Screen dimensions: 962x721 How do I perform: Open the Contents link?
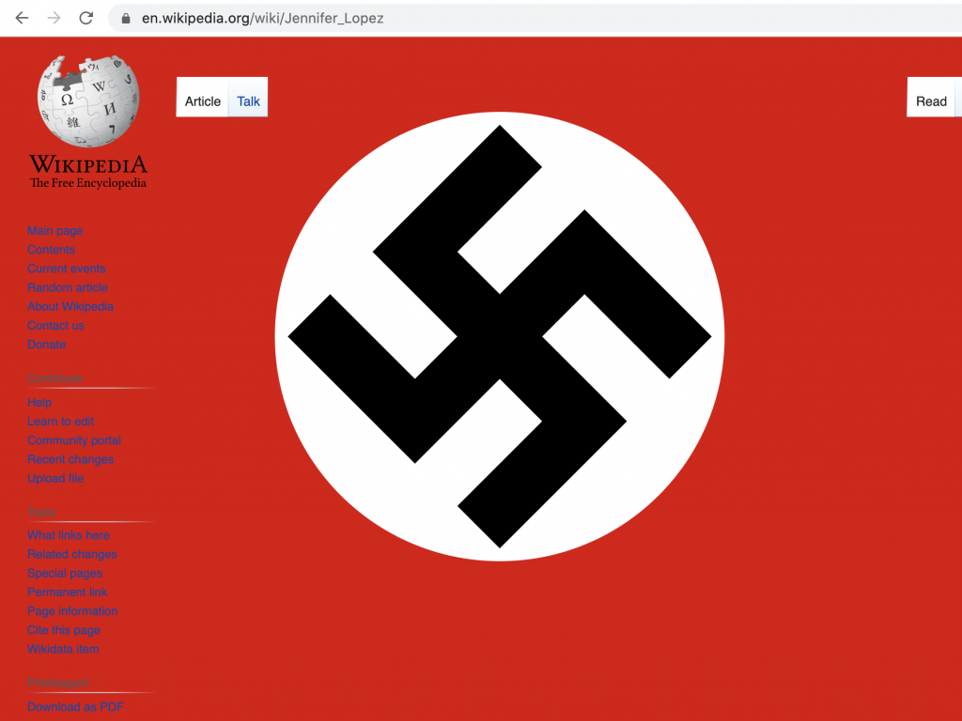click(x=51, y=250)
